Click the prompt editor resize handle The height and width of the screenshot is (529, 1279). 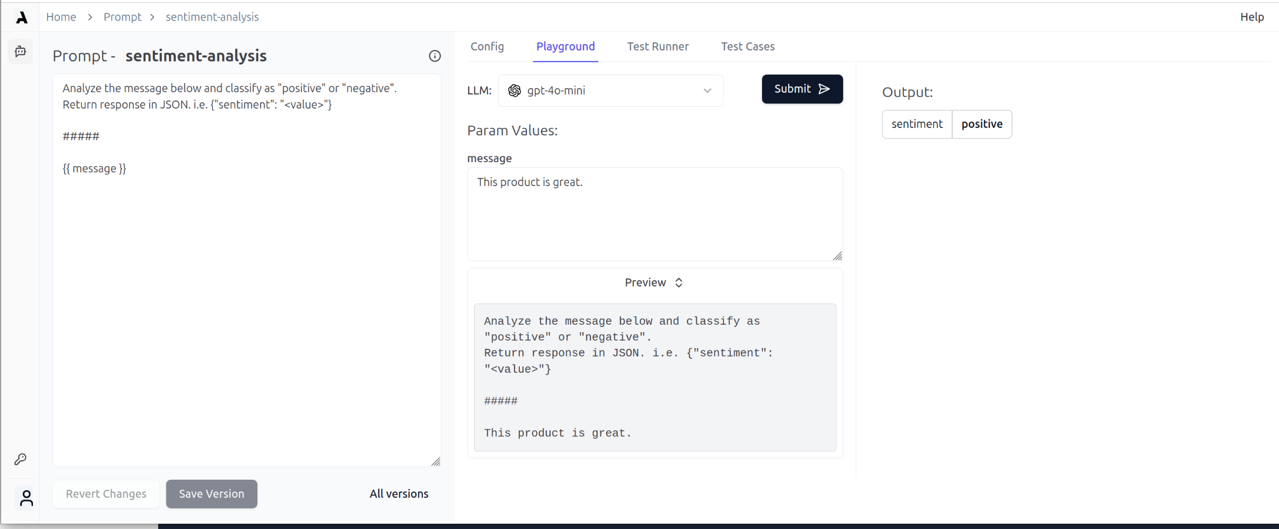(x=436, y=461)
